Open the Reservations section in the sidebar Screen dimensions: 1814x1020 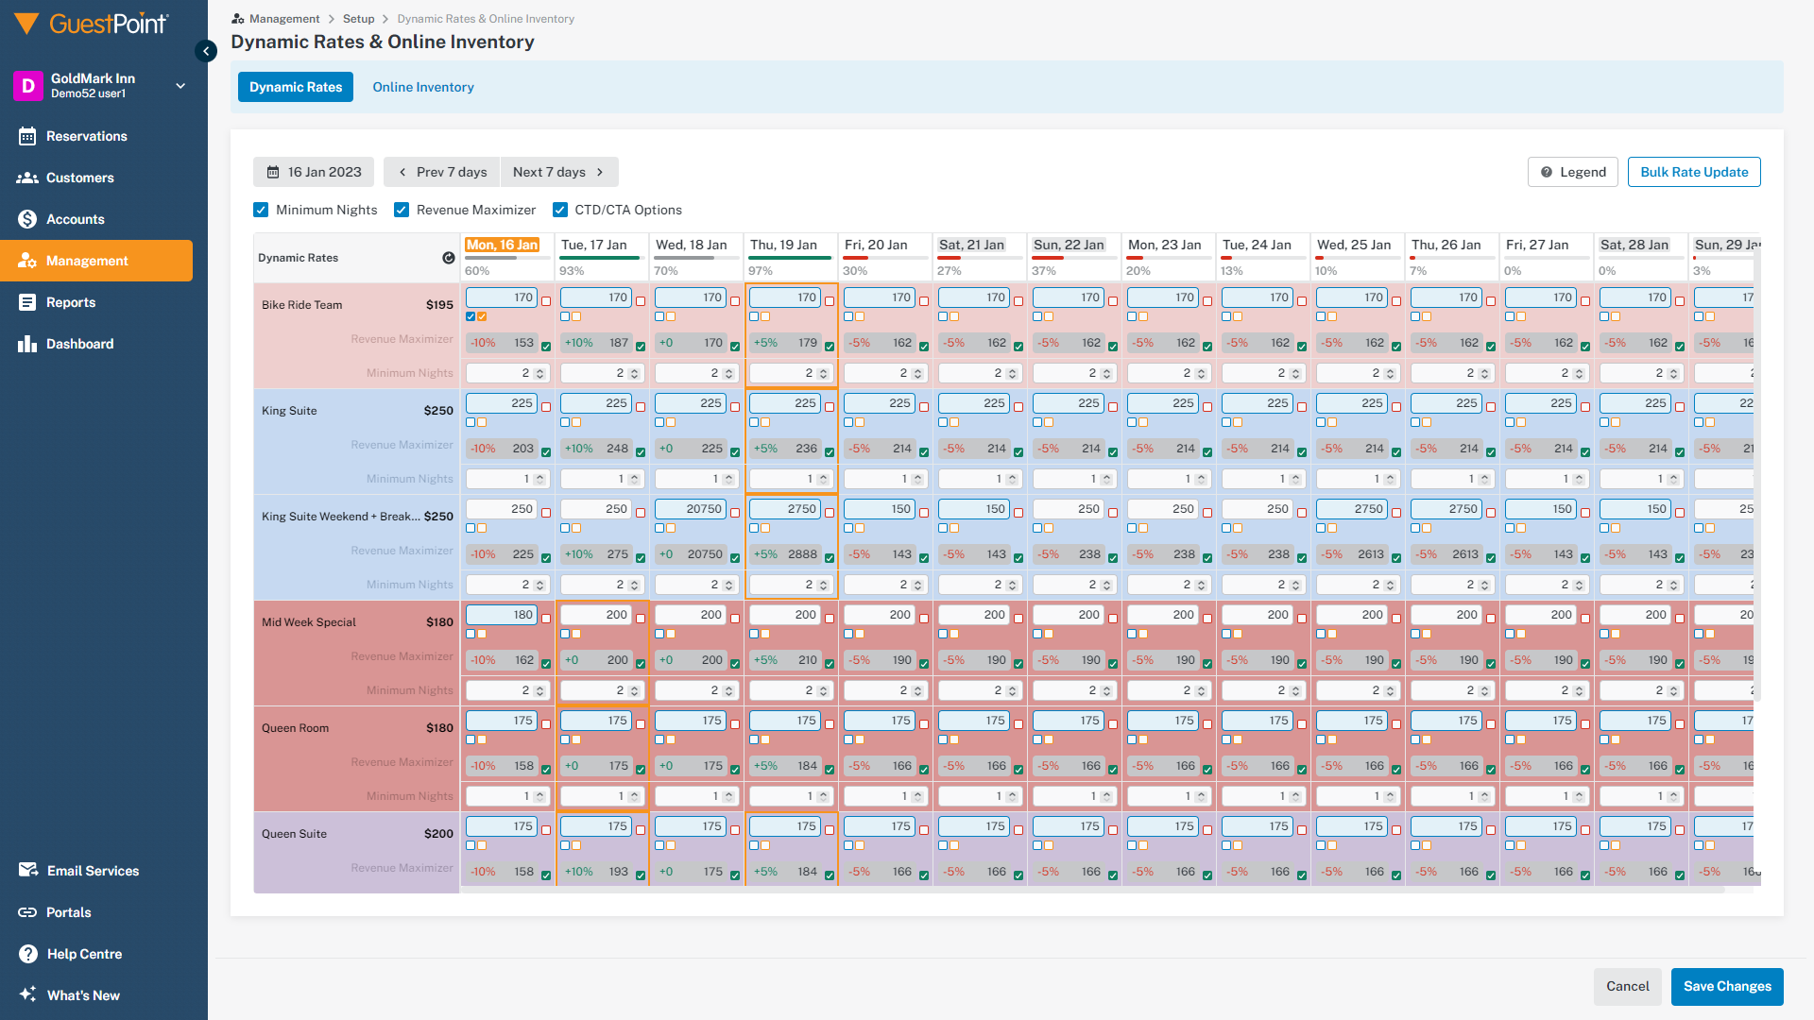coord(83,136)
